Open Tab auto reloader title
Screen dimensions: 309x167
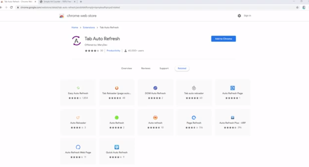pos(194,94)
